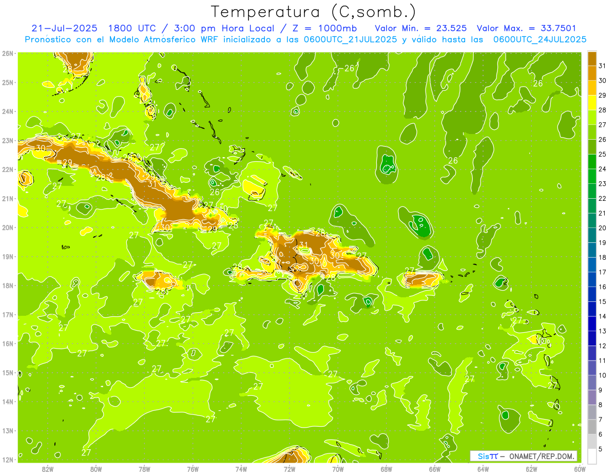Select the lime color-scale segment between 27 and 28
616x476 pixels.
coord(592,118)
